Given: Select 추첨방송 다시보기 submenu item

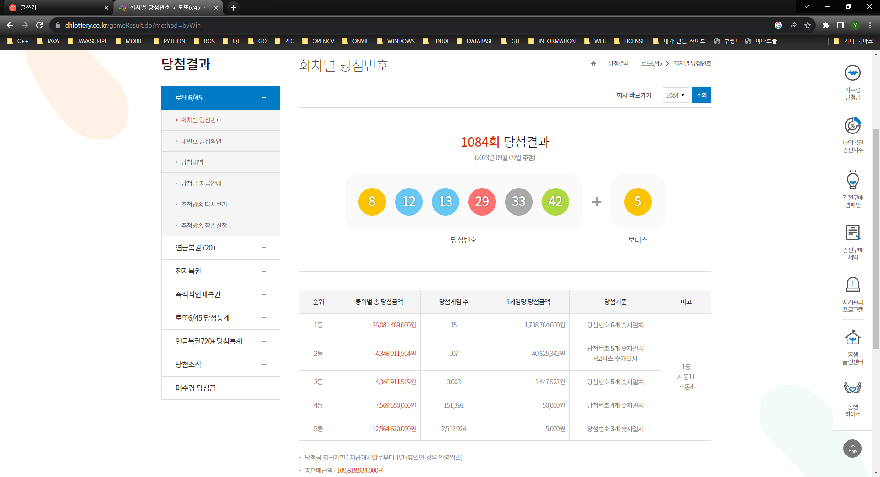Looking at the screenshot, I should tap(204, 205).
